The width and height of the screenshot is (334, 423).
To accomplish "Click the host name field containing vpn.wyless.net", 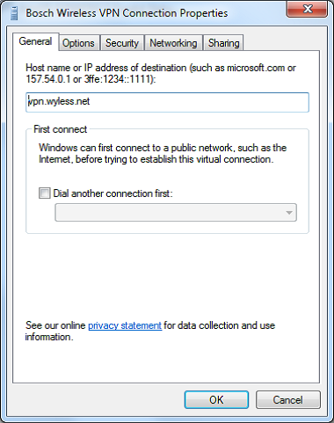I will click(x=167, y=102).
